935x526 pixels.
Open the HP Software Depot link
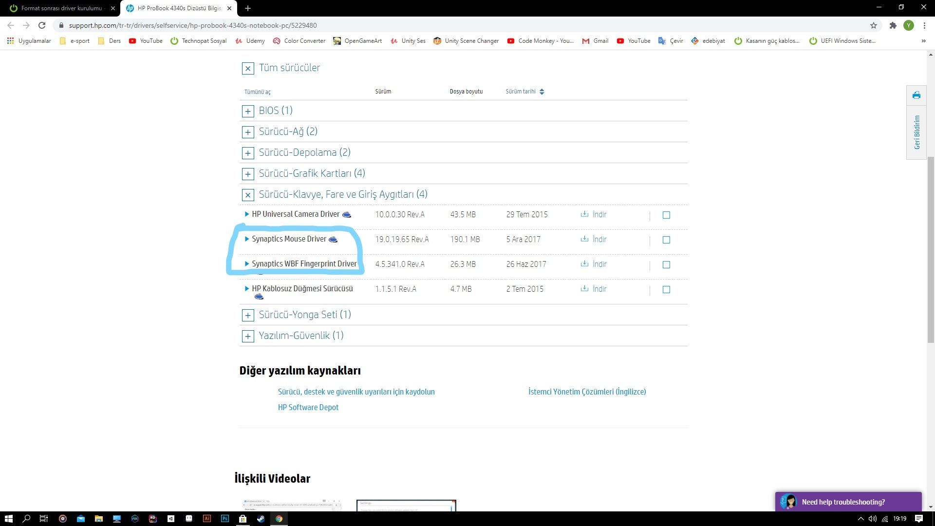pos(308,407)
